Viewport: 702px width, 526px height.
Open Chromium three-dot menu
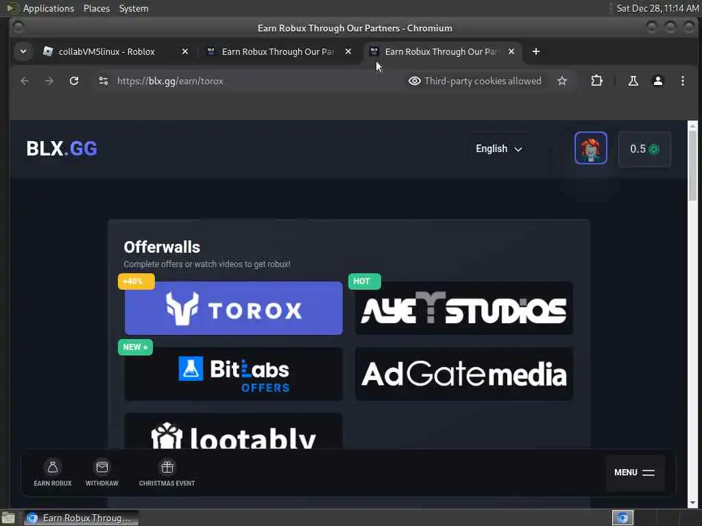(x=682, y=81)
